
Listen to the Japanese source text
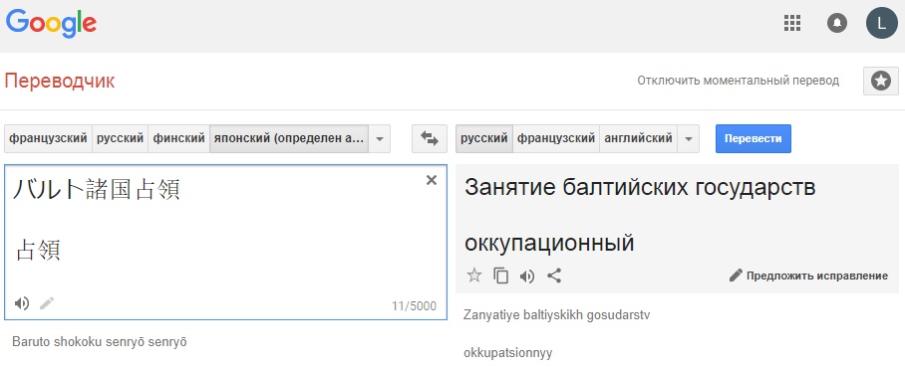22,303
